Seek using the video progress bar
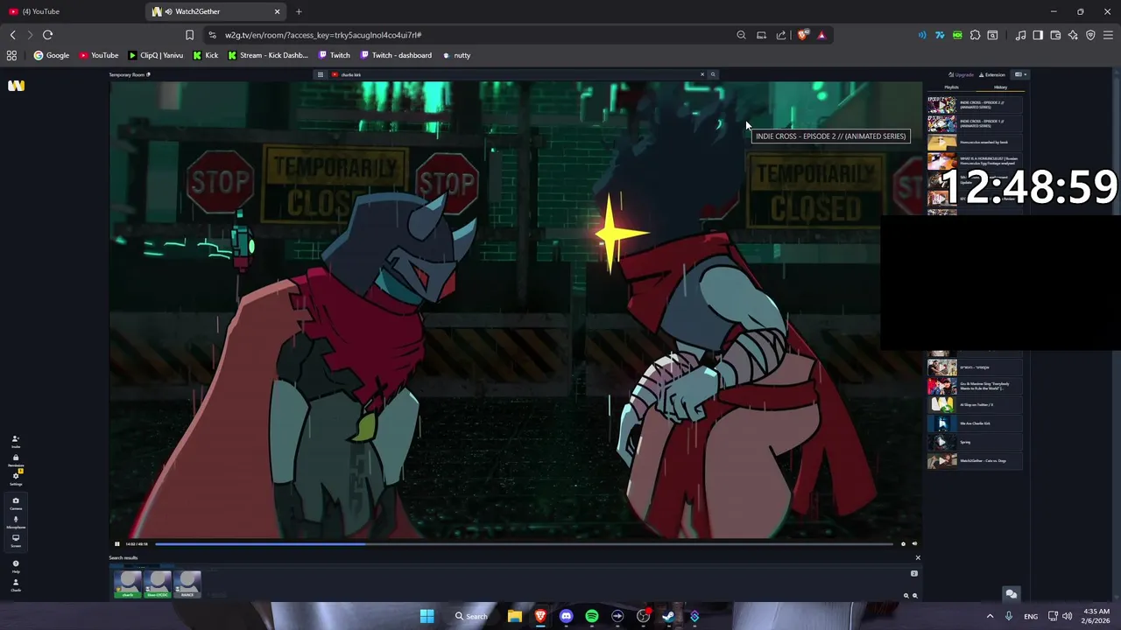The image size is (1121, 630). 524,544
